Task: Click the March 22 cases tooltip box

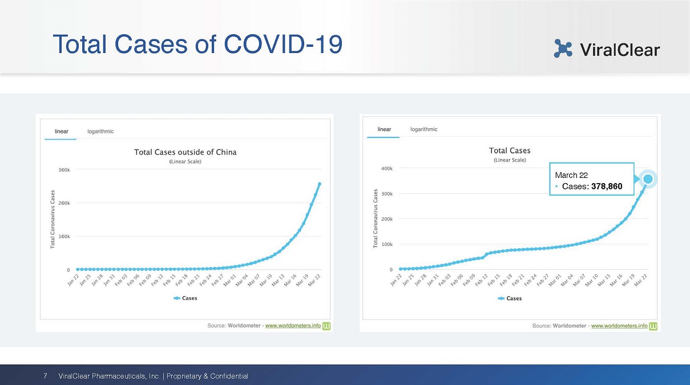Action: pyautogui.click(x=591, y=181)
